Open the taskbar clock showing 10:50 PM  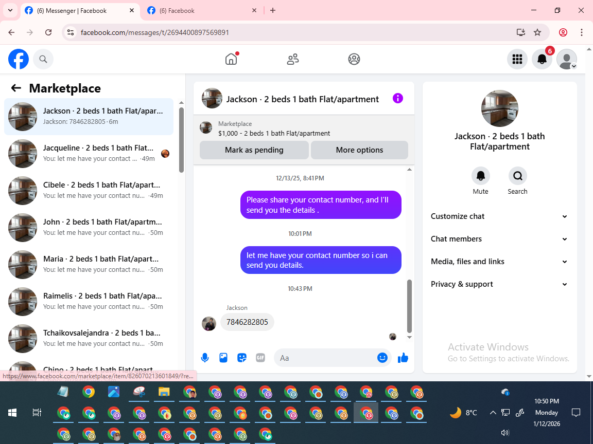[547, 412]
